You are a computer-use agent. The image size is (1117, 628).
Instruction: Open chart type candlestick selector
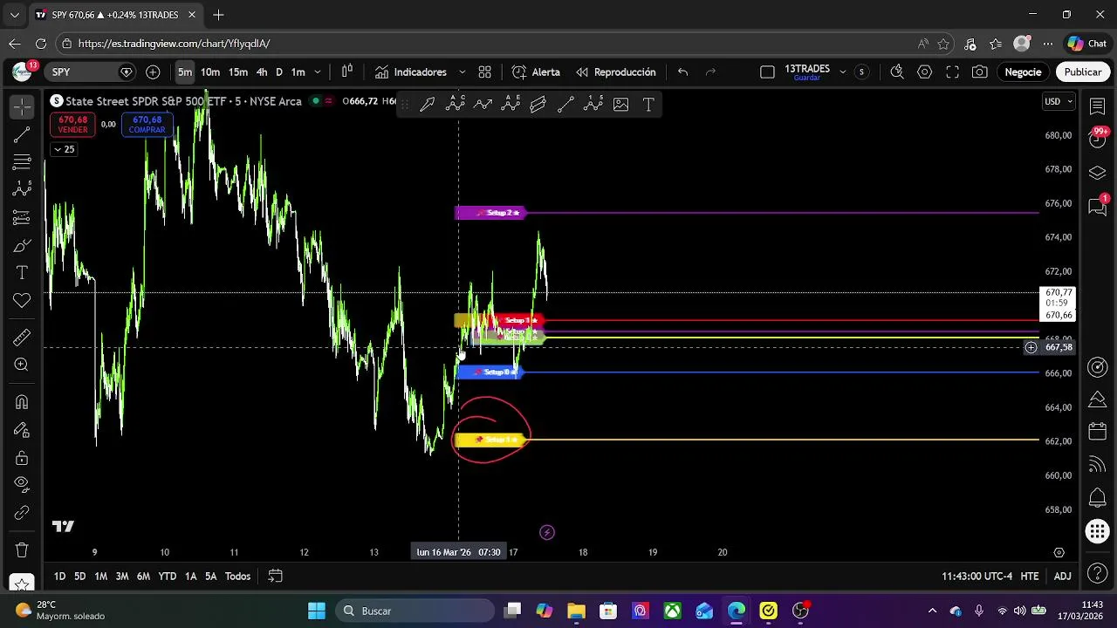[x=347, y=72]
